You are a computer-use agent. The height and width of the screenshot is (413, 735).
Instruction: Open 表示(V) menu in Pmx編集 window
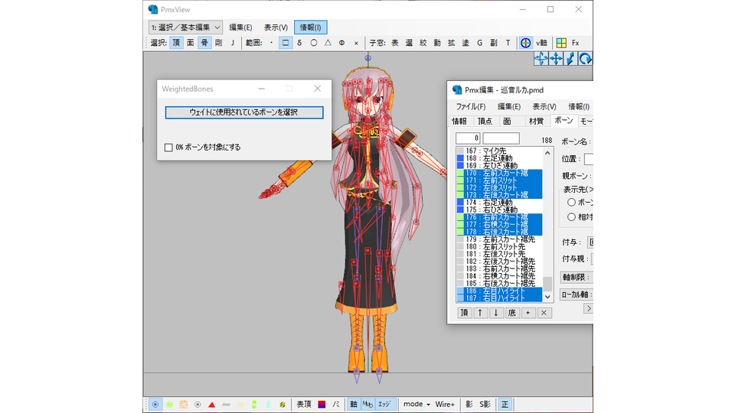tap(544, 106)
